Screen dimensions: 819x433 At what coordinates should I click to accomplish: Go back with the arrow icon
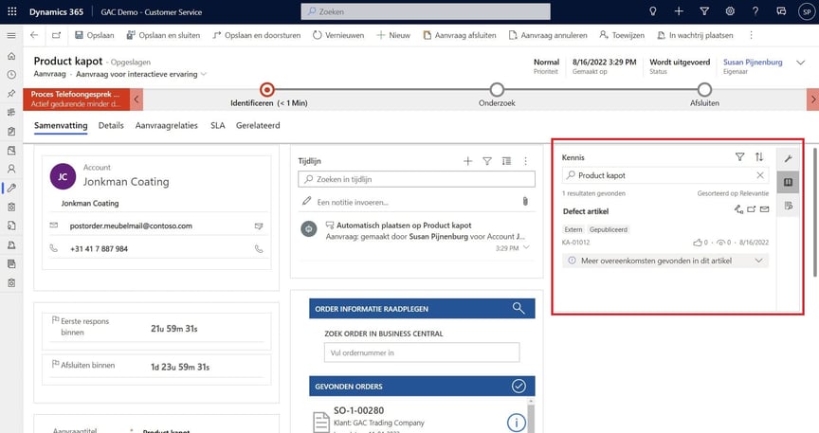click(34, 35)
